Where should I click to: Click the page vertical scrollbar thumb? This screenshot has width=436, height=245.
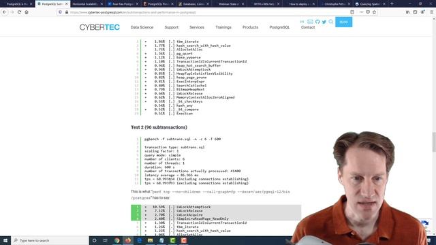pyautogui.click(x=434, y=142)
